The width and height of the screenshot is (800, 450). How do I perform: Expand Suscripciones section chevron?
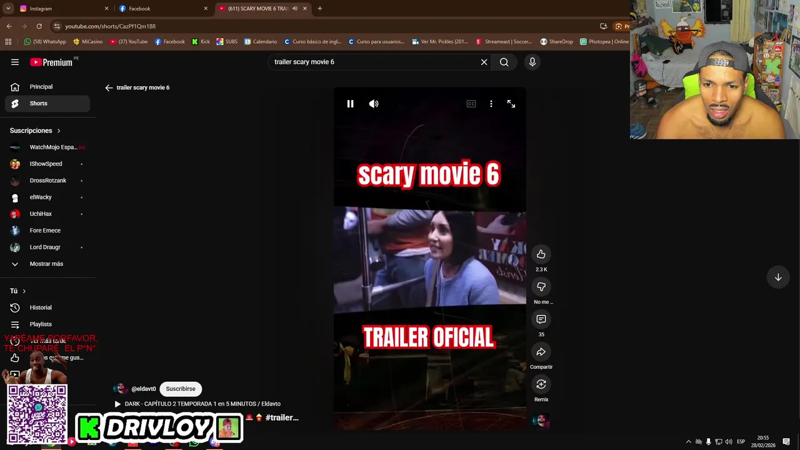pyautogui.click(x=59, y=131)
